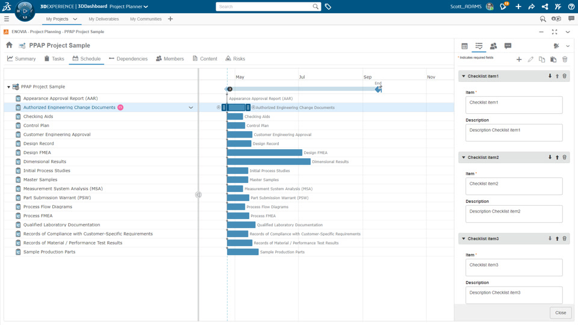
Task: Delete Checklist item2 using its trash icon
Action: 564,157
